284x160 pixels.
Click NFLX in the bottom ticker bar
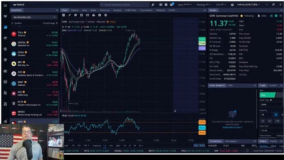click(x=195, y=151)
